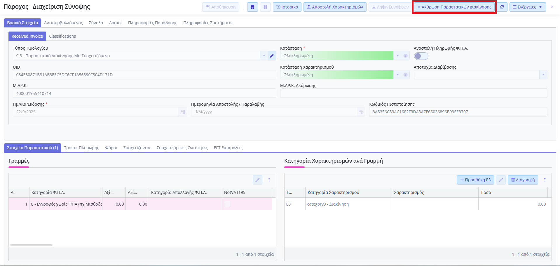Click the refresh icon in the top toolbar
The height and width of the screenshot is (266, 560).
pos(502,7)
